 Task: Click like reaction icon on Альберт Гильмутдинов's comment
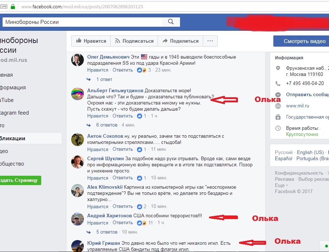click(140, 116)
